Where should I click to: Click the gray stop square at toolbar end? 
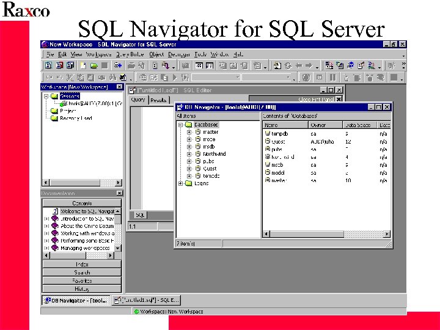click(394, 78)
